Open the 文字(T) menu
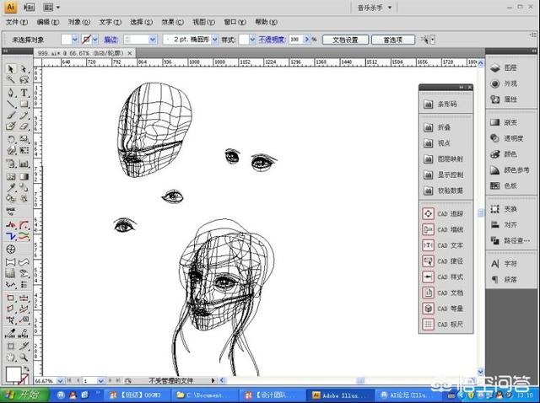The width and height of the screenshot is (540, 403). click(111, 22)
